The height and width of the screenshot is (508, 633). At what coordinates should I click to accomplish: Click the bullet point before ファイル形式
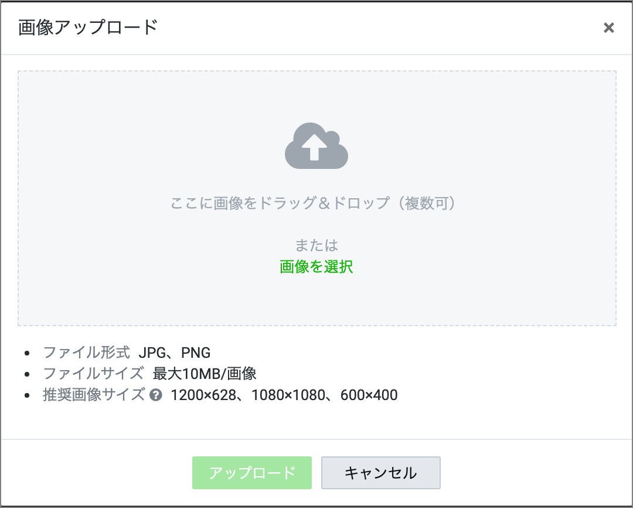[x=26, y=353]
